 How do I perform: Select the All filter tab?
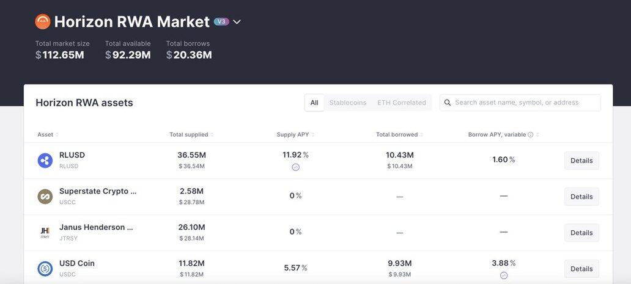pos(314,103)
